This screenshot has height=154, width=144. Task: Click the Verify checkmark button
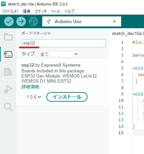coord(9,21)
